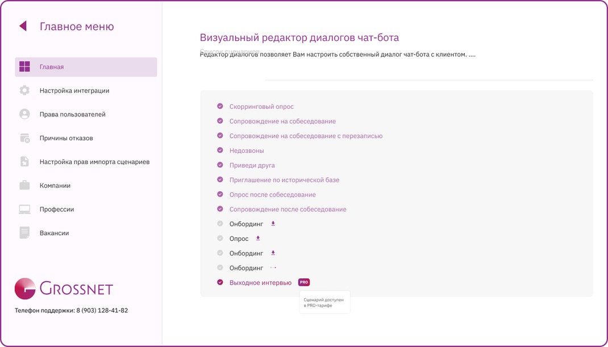
Task: Click the Grossnet logo
Action: [64, 289]
